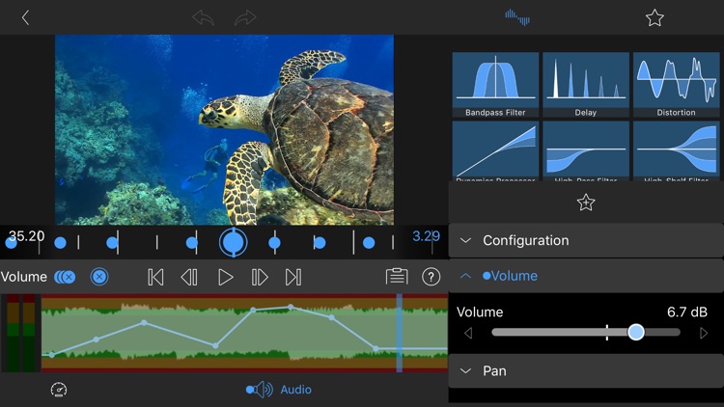Image resolution: width=724 pixels, height=407 pixels.
Task: Click the audio level meter
Action: pos(21,333)
